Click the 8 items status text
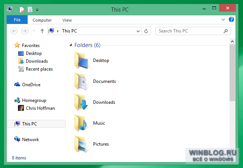 coord(19,158)
